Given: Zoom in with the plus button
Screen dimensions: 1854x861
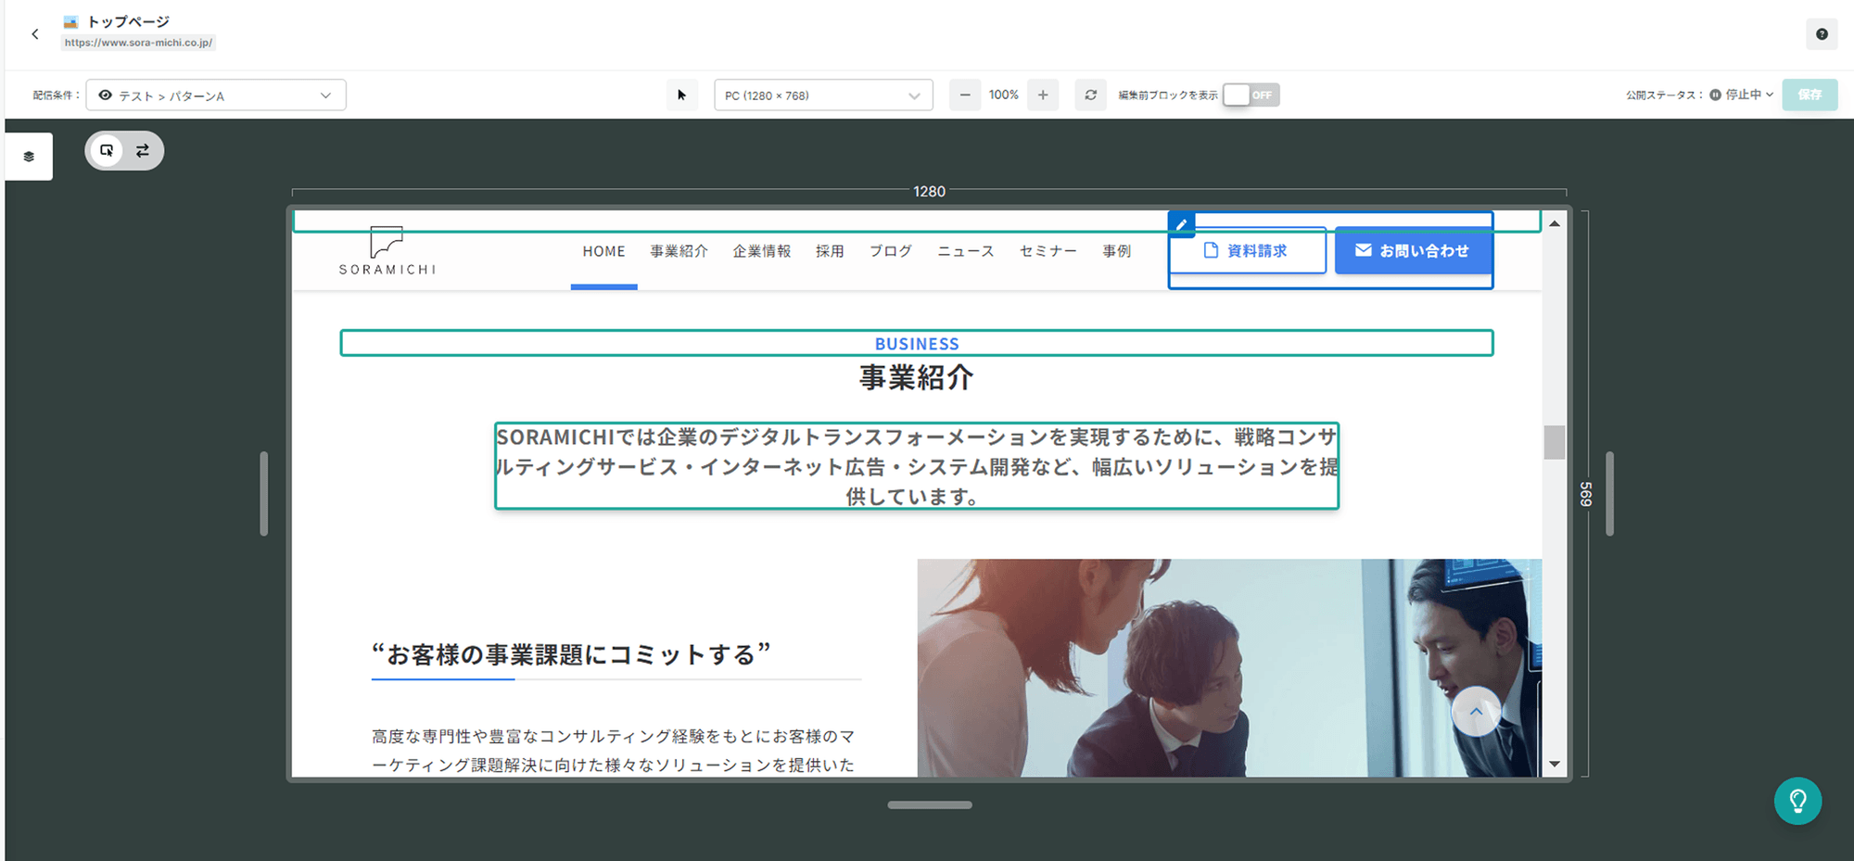Looking at the screenshot, I should 1043,95.
